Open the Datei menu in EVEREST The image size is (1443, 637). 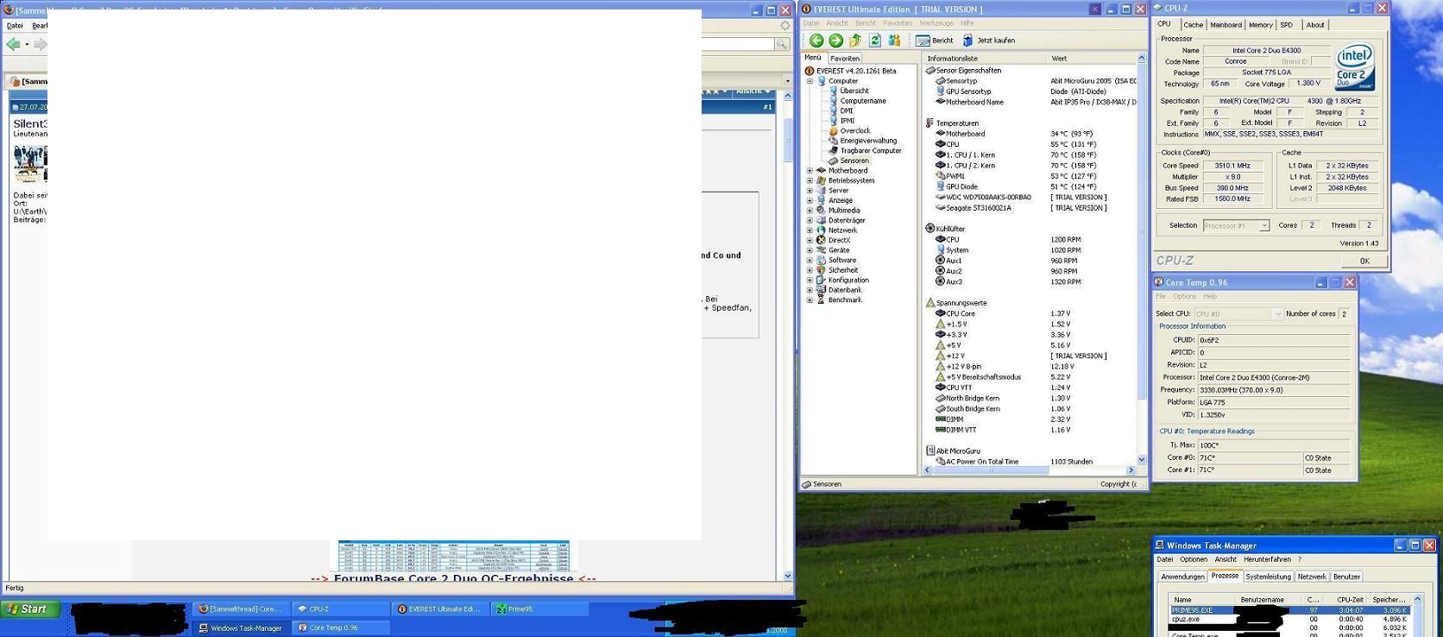click(811, 23)
